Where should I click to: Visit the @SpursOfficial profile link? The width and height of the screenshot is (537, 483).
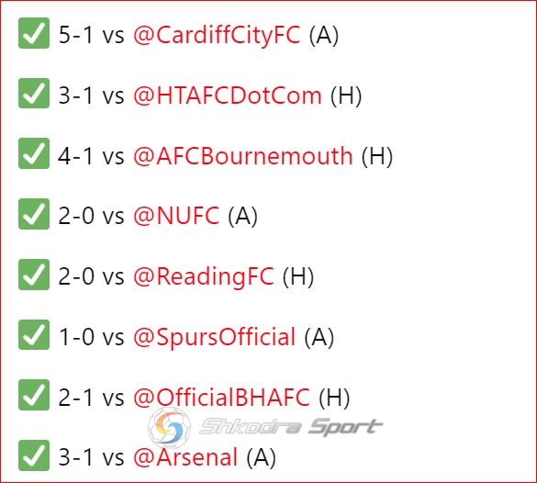[215, 337]
